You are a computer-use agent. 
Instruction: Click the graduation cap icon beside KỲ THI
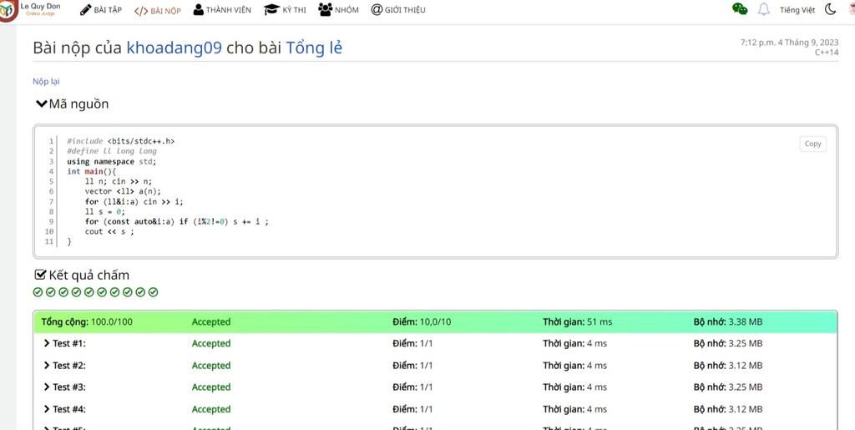click(x=271, y=10)
